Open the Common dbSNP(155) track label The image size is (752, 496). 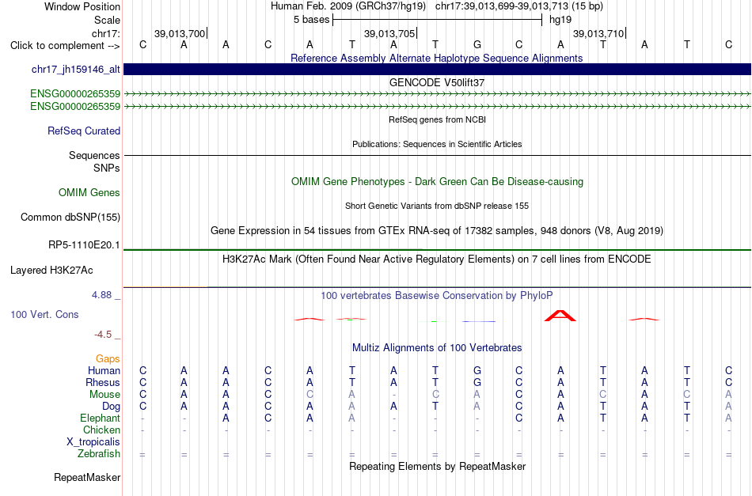coord(70,217)
